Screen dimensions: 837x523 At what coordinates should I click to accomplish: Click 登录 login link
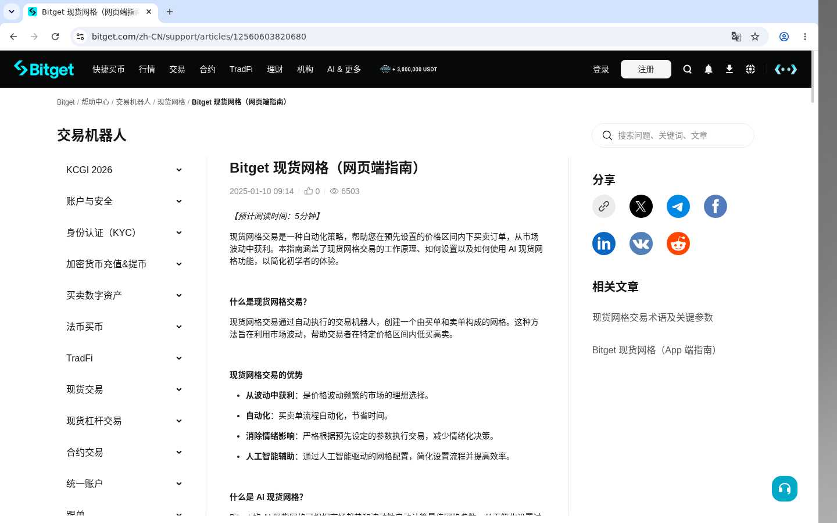[x=601, y=69]
